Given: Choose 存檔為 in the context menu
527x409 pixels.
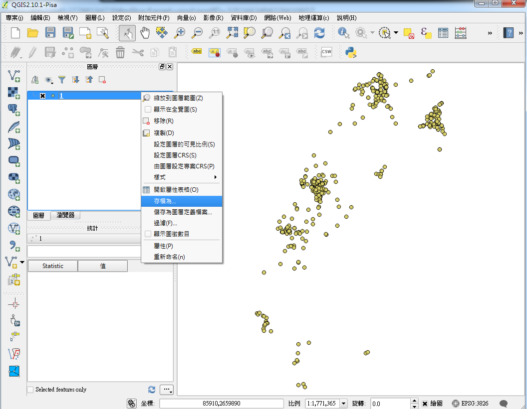Looking at the screenshot, I should tap(165, 201).
